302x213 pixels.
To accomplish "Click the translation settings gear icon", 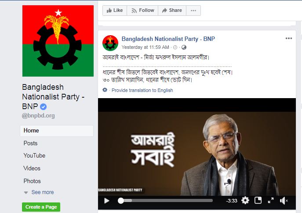I will pos(105,90).
